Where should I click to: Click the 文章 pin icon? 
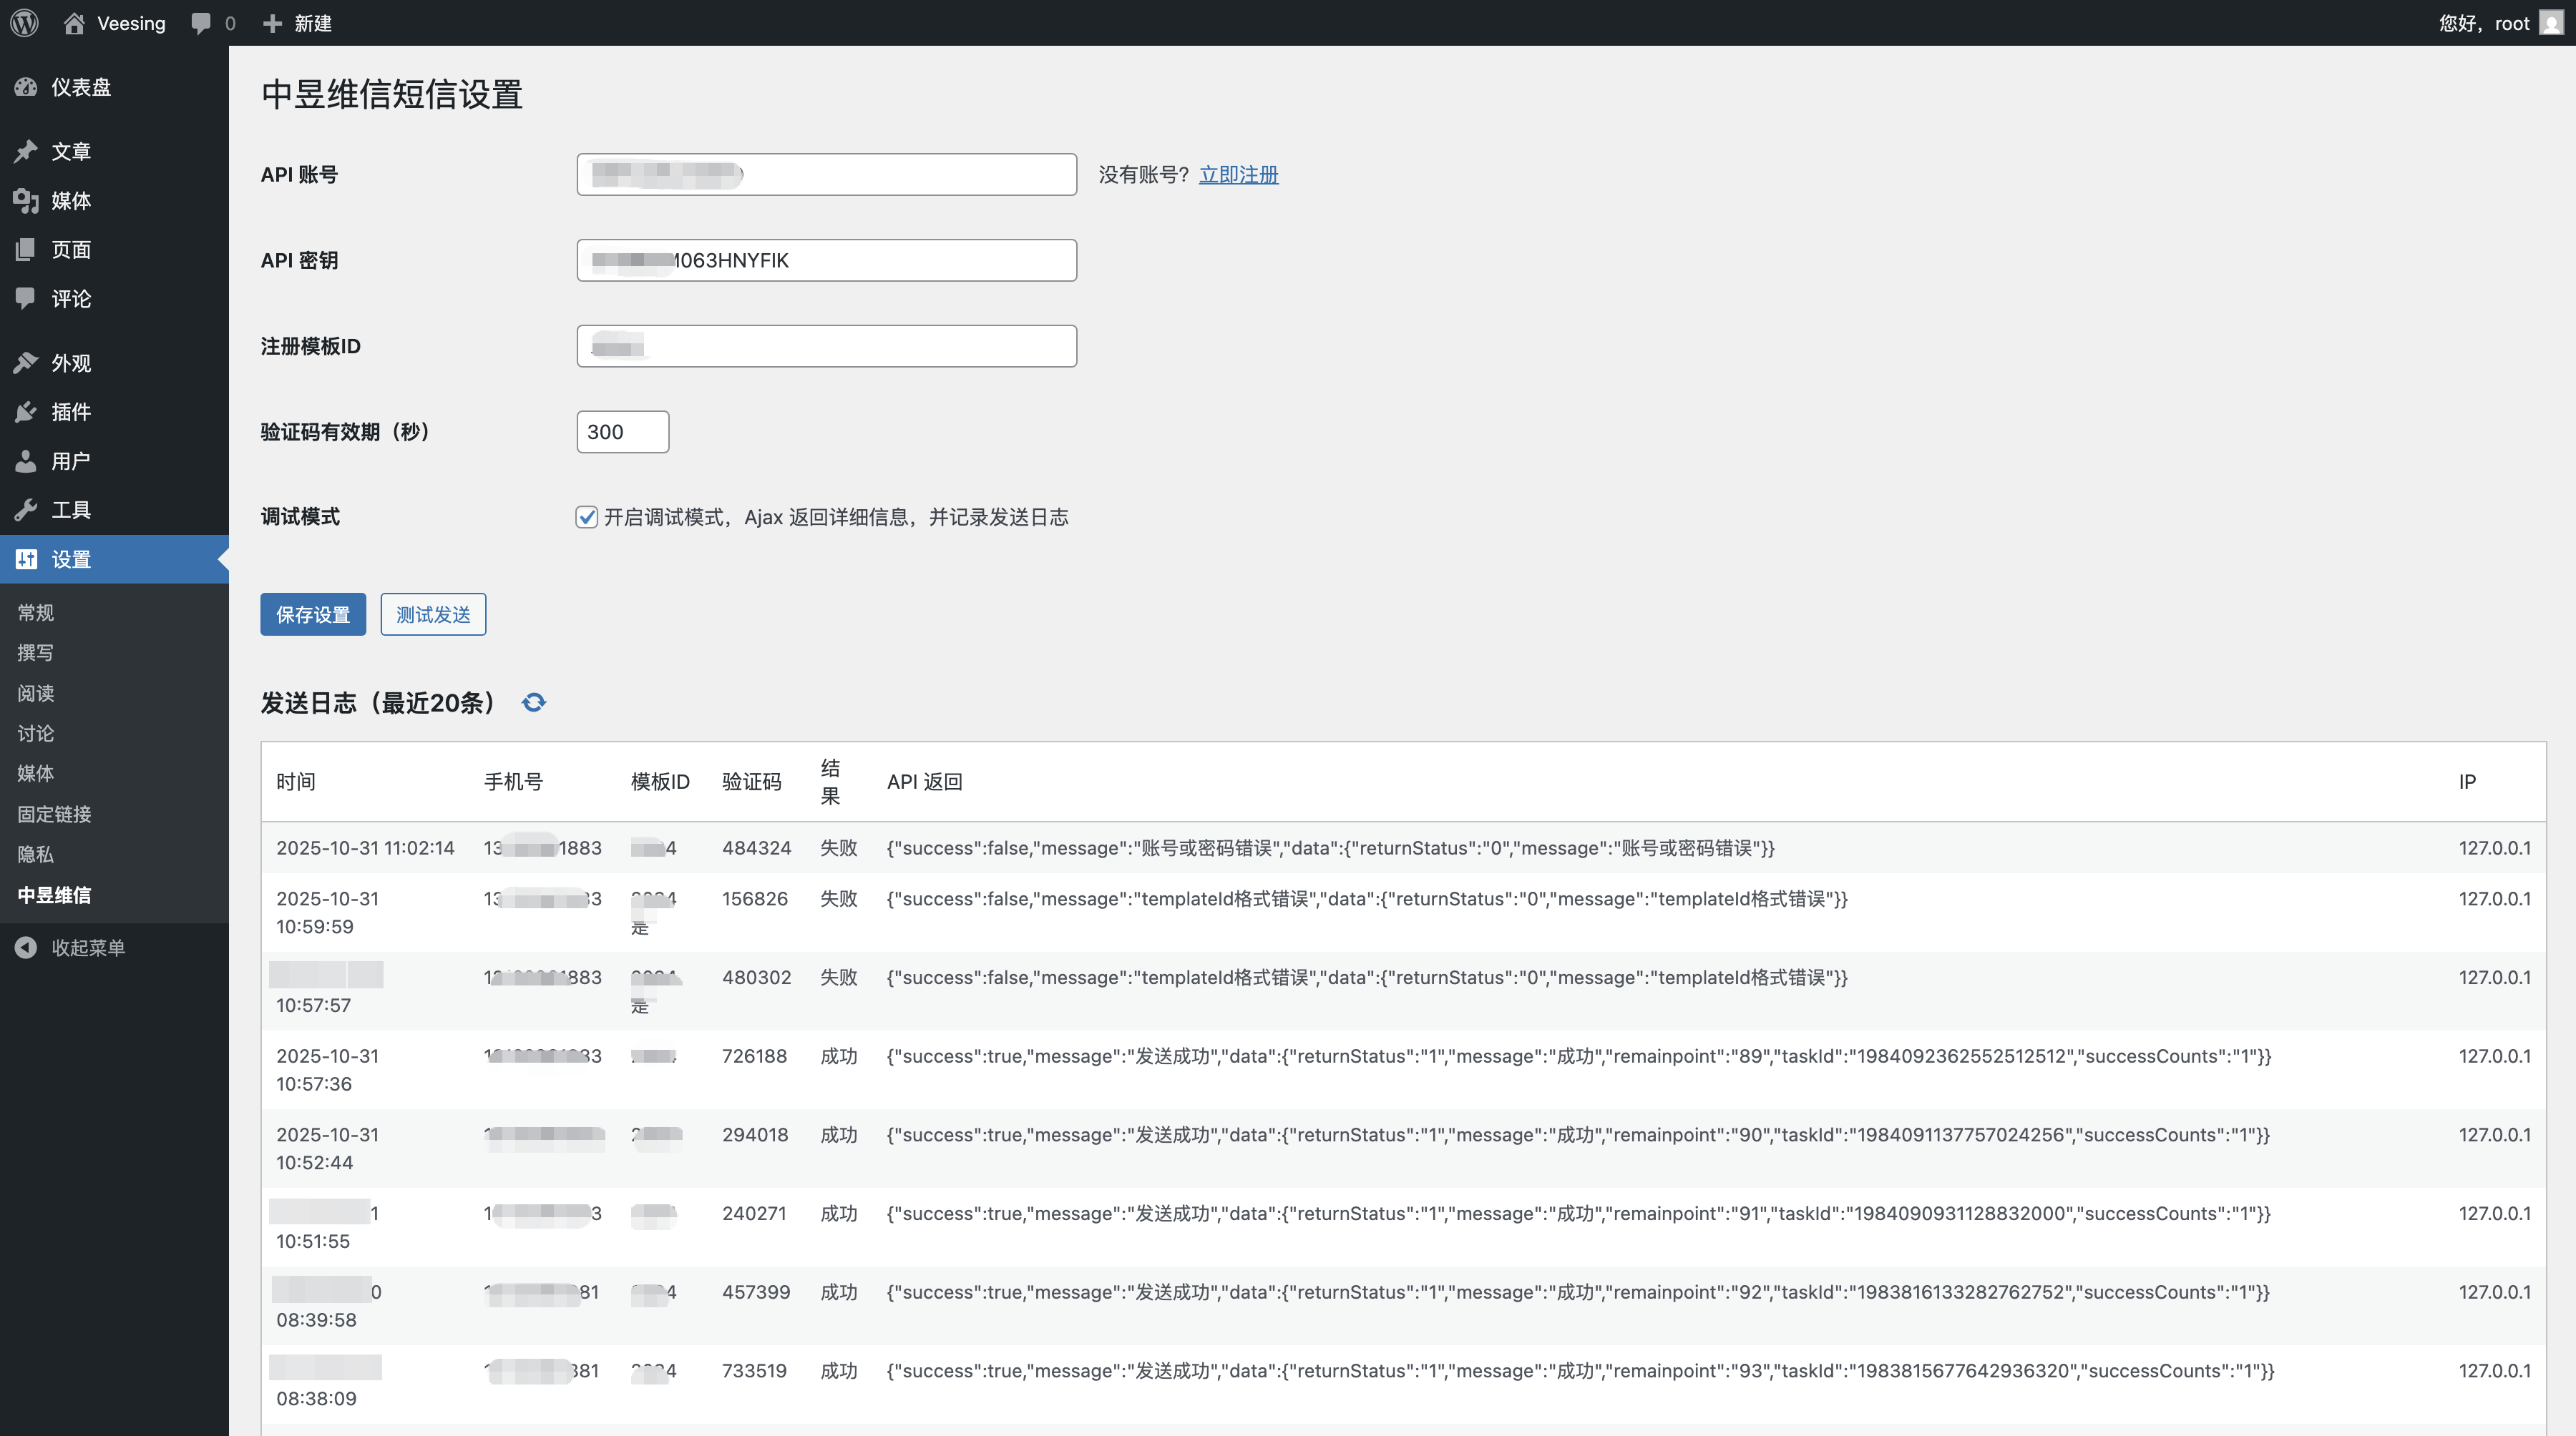pos(26,151)
